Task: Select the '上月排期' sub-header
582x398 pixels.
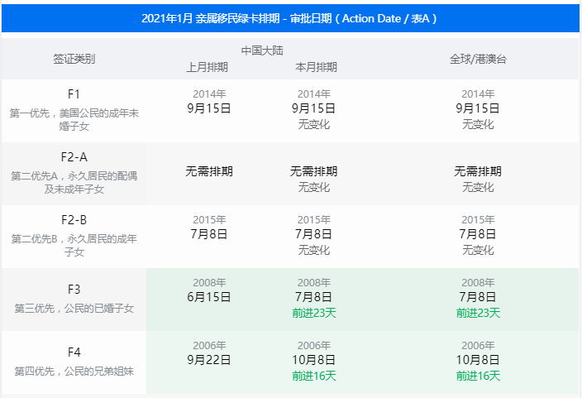Action: [x=208, y=67]
